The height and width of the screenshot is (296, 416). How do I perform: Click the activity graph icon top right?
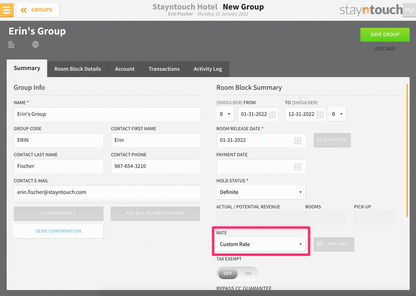click(409, 10)
